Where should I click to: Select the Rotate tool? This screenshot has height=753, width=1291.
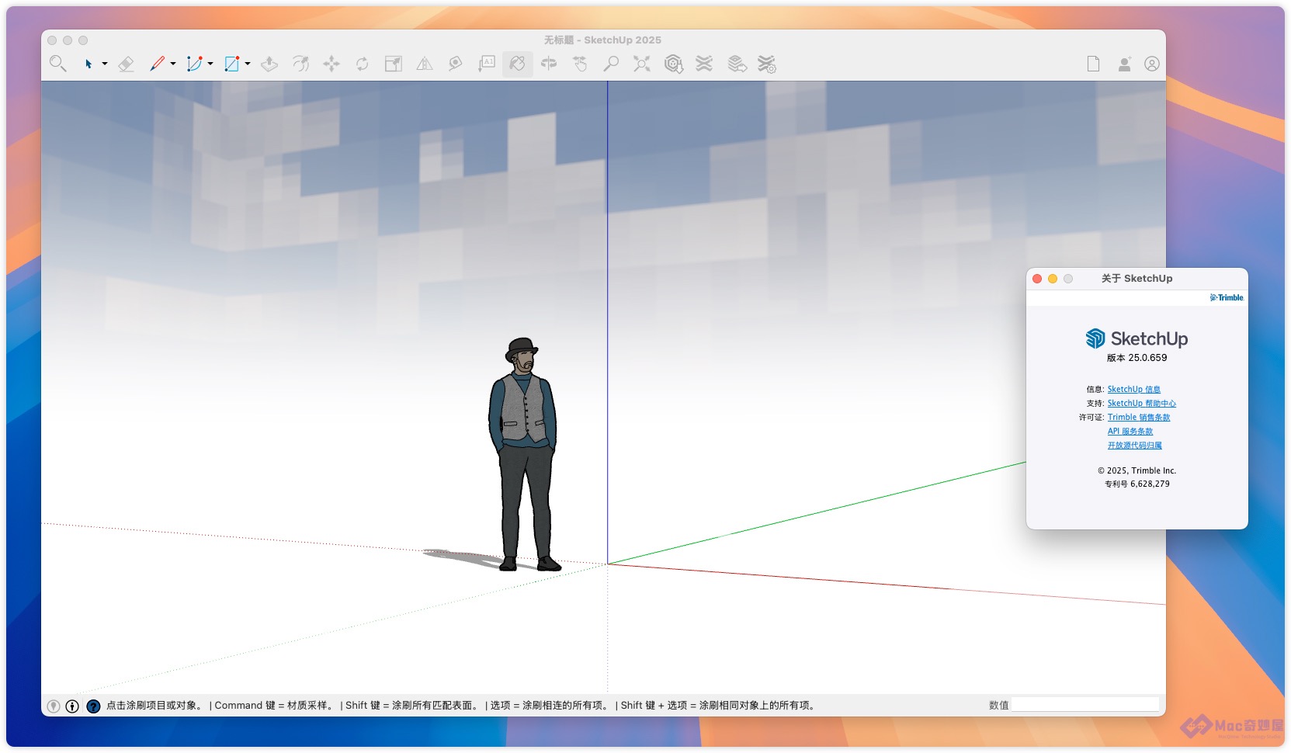363,64
